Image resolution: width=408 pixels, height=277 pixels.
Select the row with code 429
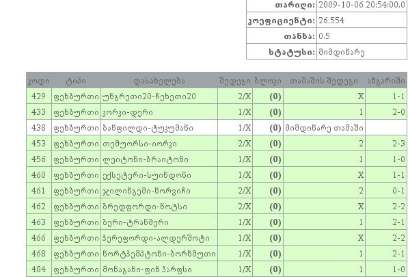[217, 96]
